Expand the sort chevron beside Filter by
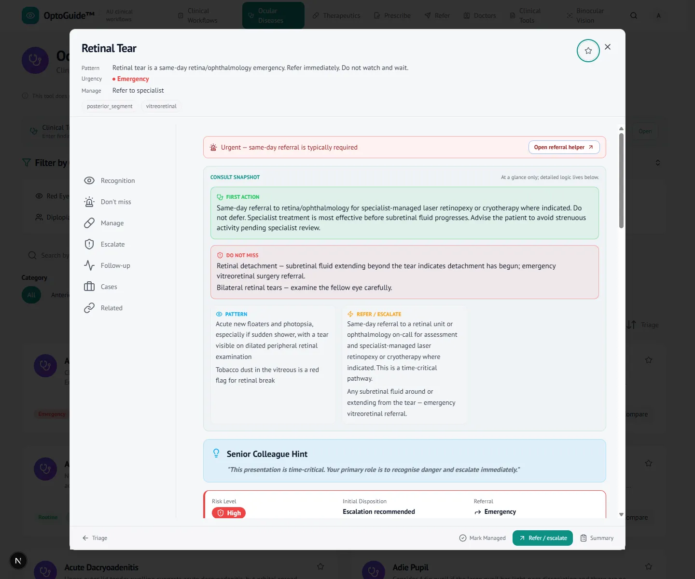The width and height of the screenshot is (695, 579). click(658, 163)
